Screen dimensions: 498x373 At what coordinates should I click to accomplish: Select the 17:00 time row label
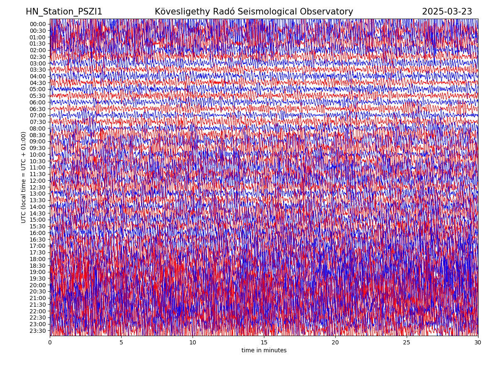click(37, 246)
